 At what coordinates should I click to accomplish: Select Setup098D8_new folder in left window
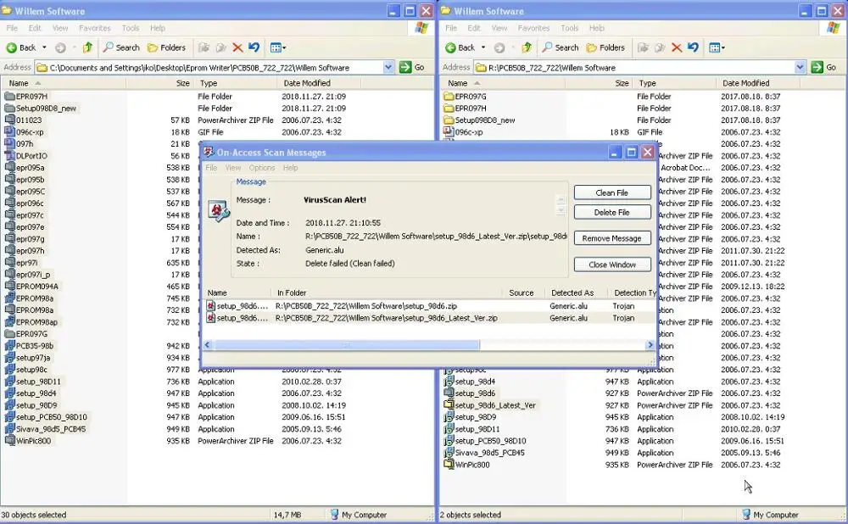[40, 109]
